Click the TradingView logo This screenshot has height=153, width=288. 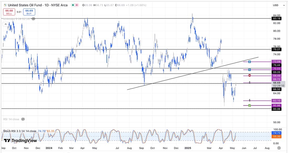pos(20,140)
